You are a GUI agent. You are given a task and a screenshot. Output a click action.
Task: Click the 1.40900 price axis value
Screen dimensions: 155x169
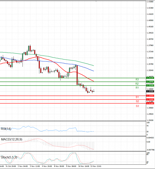(x=150, y=20)
